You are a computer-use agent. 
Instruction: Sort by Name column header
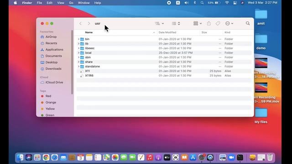click(89, 32)
